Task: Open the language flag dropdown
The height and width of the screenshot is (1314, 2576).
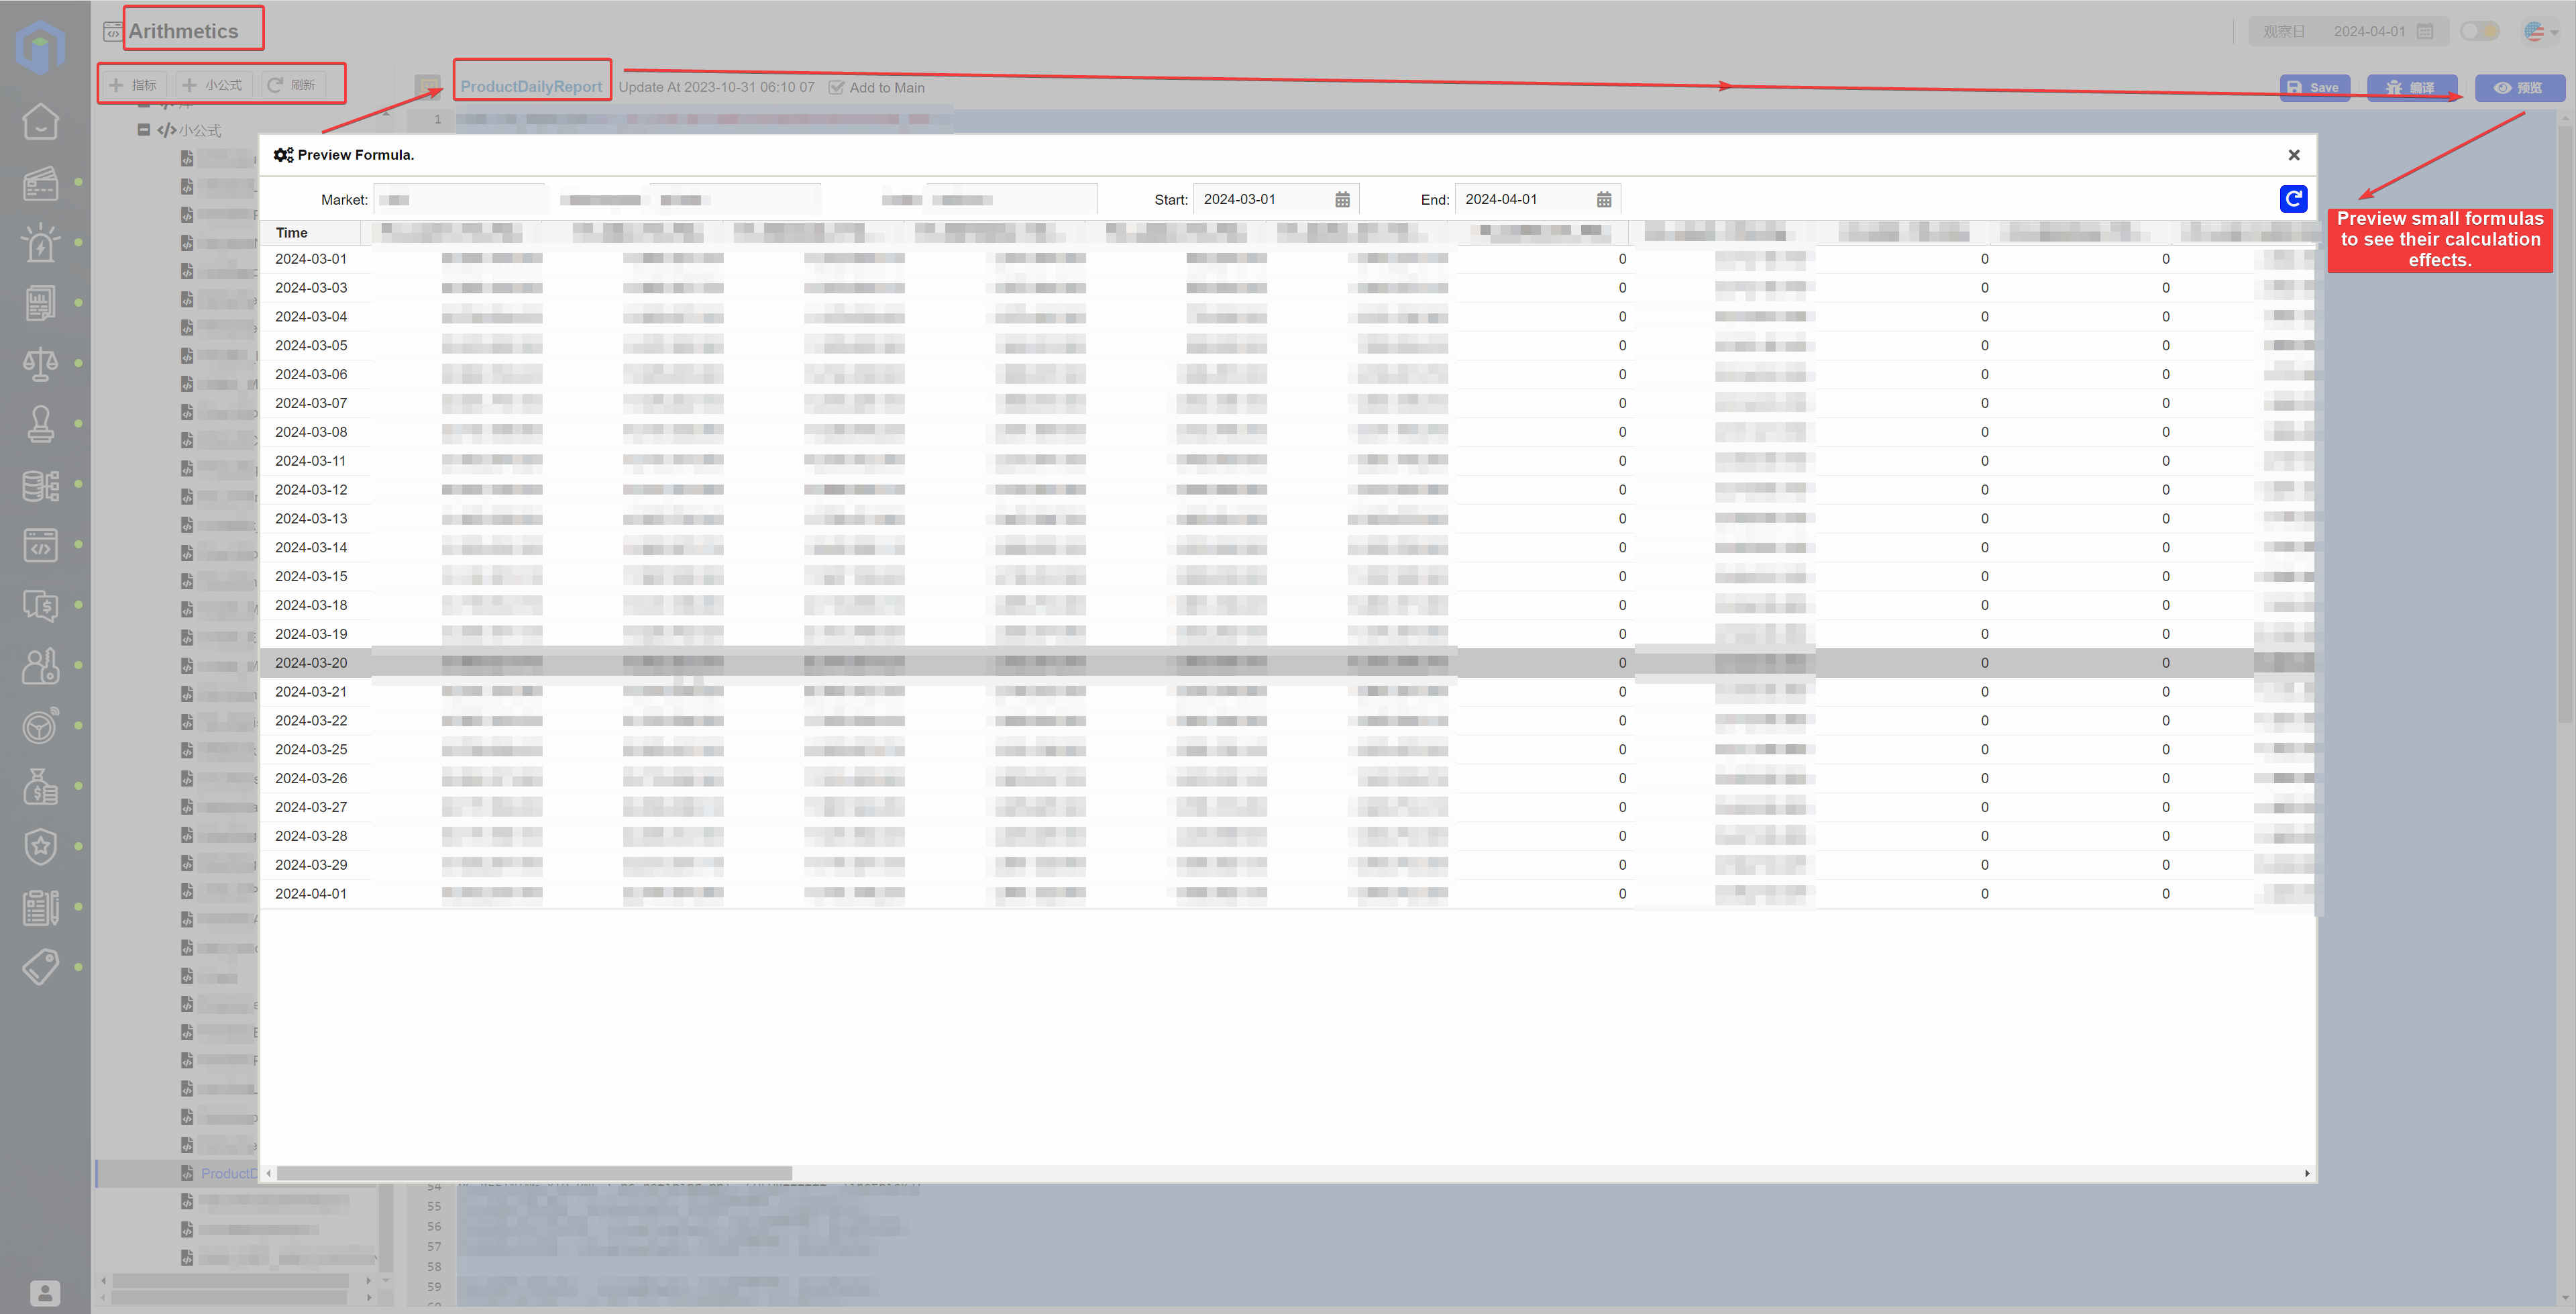Action: 2540,32
